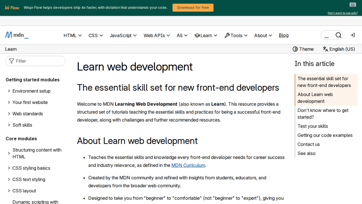Click the Getting started modules heading

(x=33, y=80)
